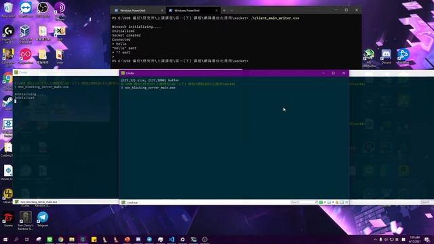
Task: Open Sticky Notes from the taskbar
Action: 94,239
